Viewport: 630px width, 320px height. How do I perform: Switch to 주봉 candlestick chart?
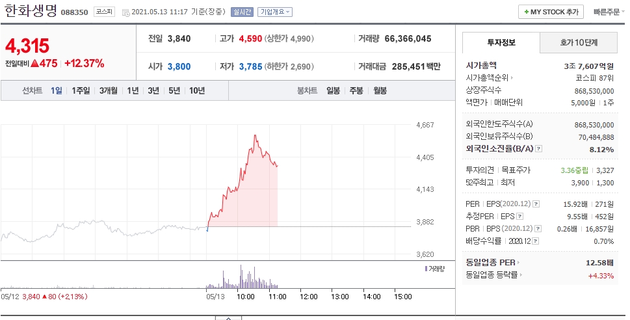pyautogui.click(x=356, y=90)
